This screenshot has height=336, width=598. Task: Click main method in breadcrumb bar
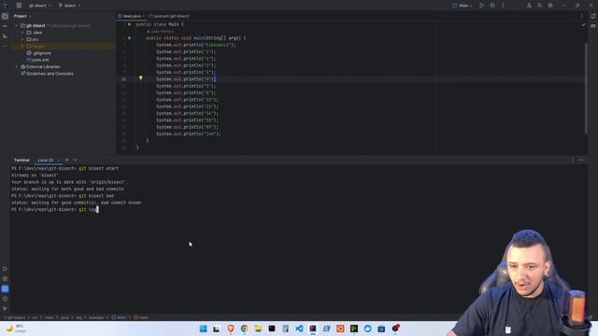tap(141, 317)
